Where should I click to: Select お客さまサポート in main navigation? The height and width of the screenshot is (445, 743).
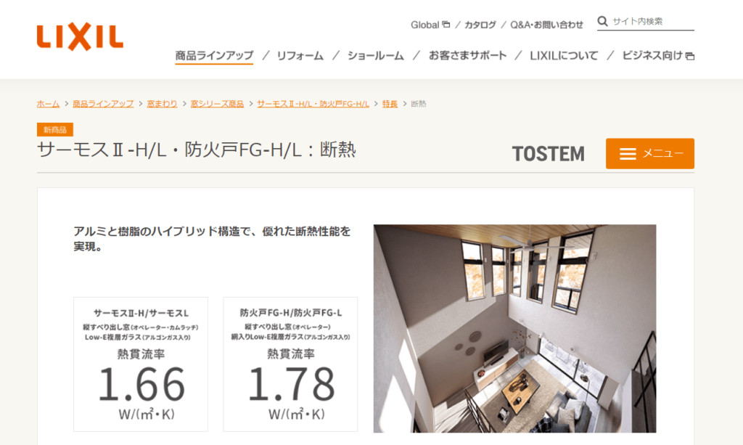[468, 56]
